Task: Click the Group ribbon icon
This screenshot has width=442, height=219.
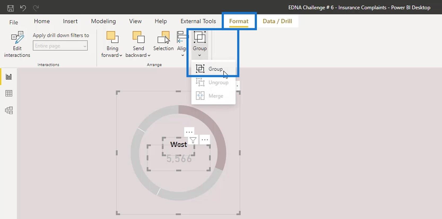Action: 200,37
